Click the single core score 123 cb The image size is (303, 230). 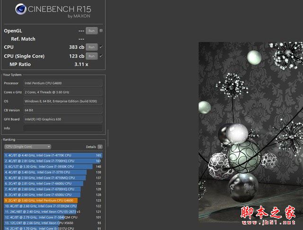77,56
